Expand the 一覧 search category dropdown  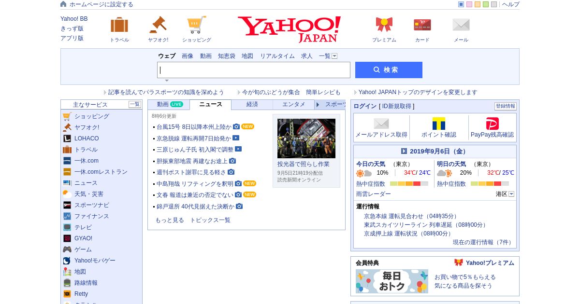(334, 56)
